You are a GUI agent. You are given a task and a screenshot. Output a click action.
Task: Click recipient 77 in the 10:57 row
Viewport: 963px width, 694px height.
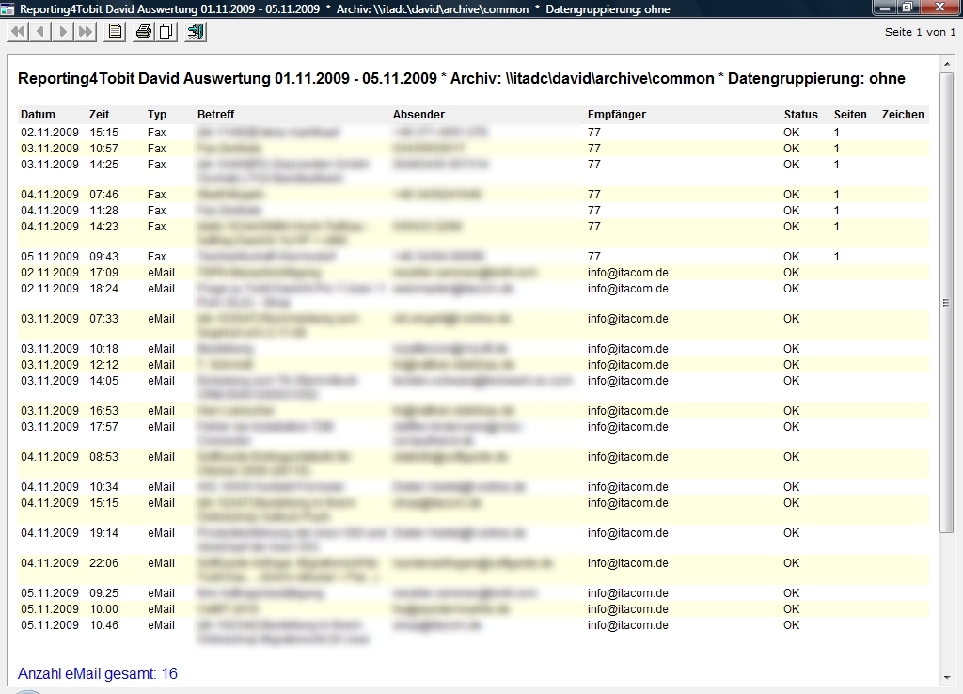point(594,148)
